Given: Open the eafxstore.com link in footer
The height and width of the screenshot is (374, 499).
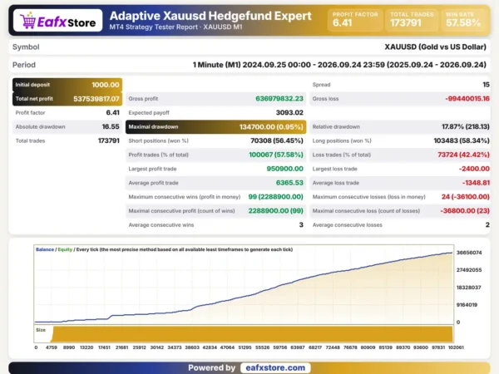Looking at the screenshot, I should tap(275, 368).
